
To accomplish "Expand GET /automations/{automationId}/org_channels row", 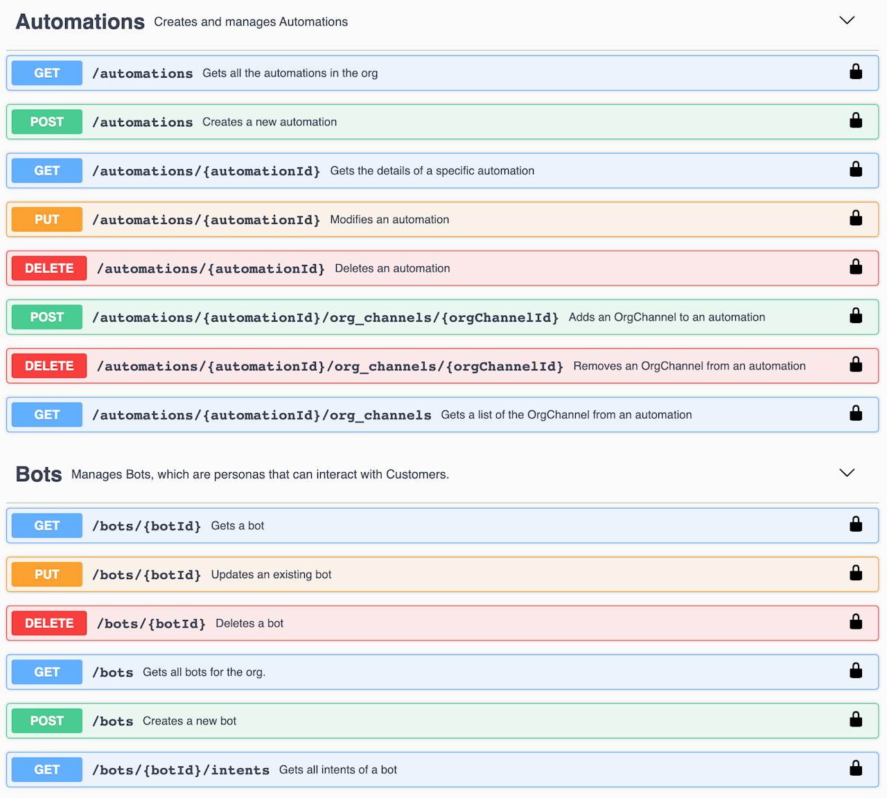I will (x=262, y=415).
